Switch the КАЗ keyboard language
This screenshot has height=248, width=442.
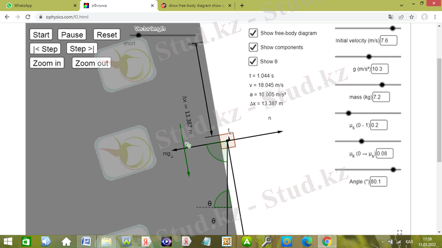point(409,242)
